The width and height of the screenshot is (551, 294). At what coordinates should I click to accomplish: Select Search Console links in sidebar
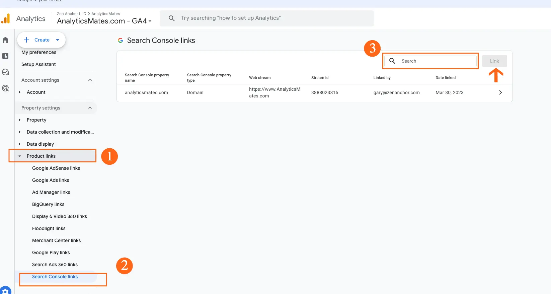[x=55, y=277]
